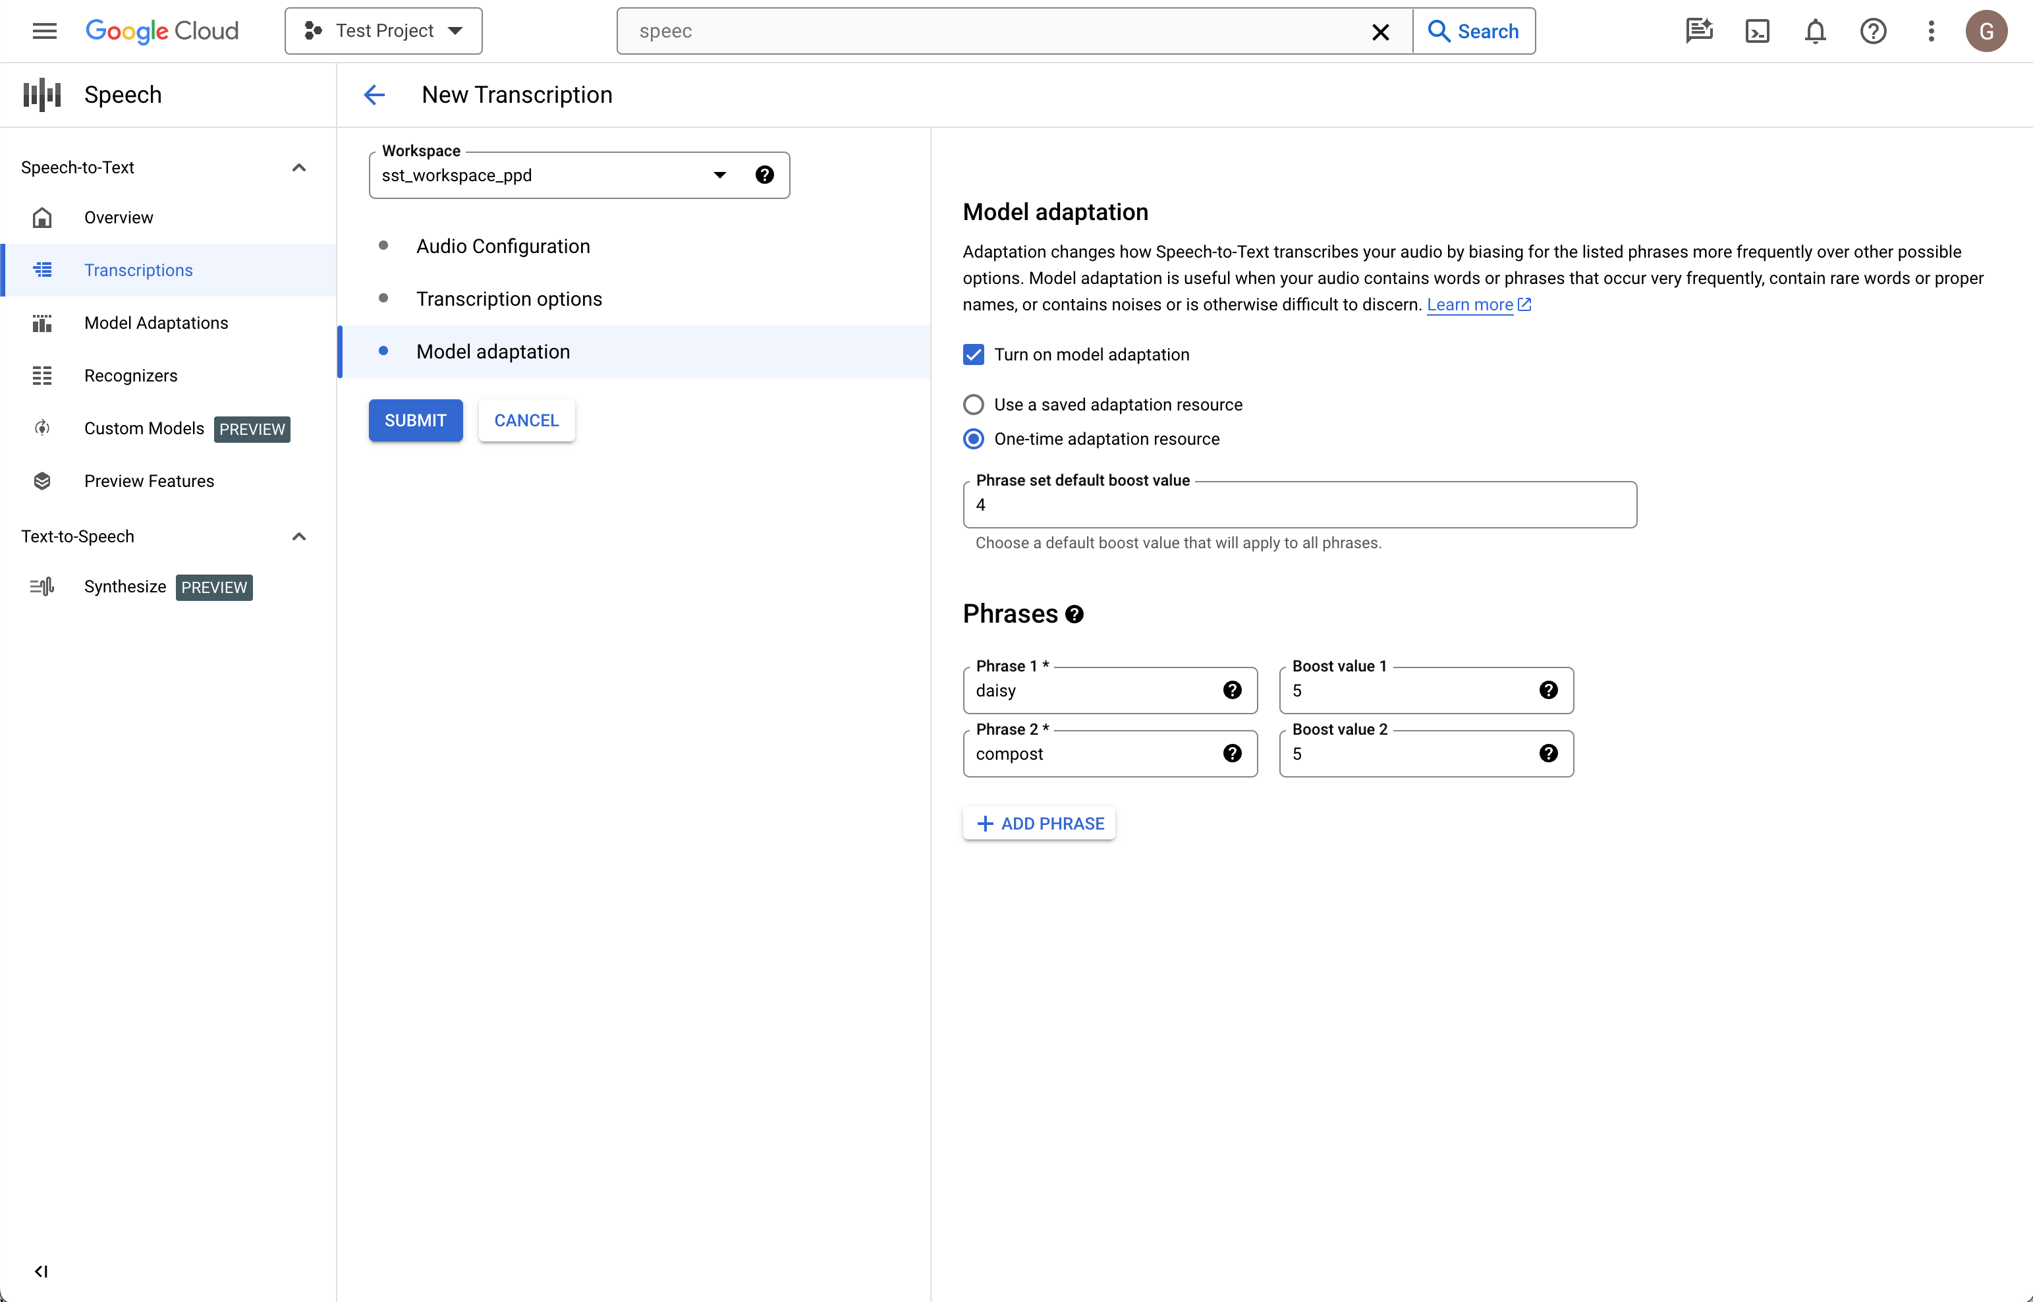
Task: Click the Preview Features sidebar icon
Action: click(x=40, y=480)
